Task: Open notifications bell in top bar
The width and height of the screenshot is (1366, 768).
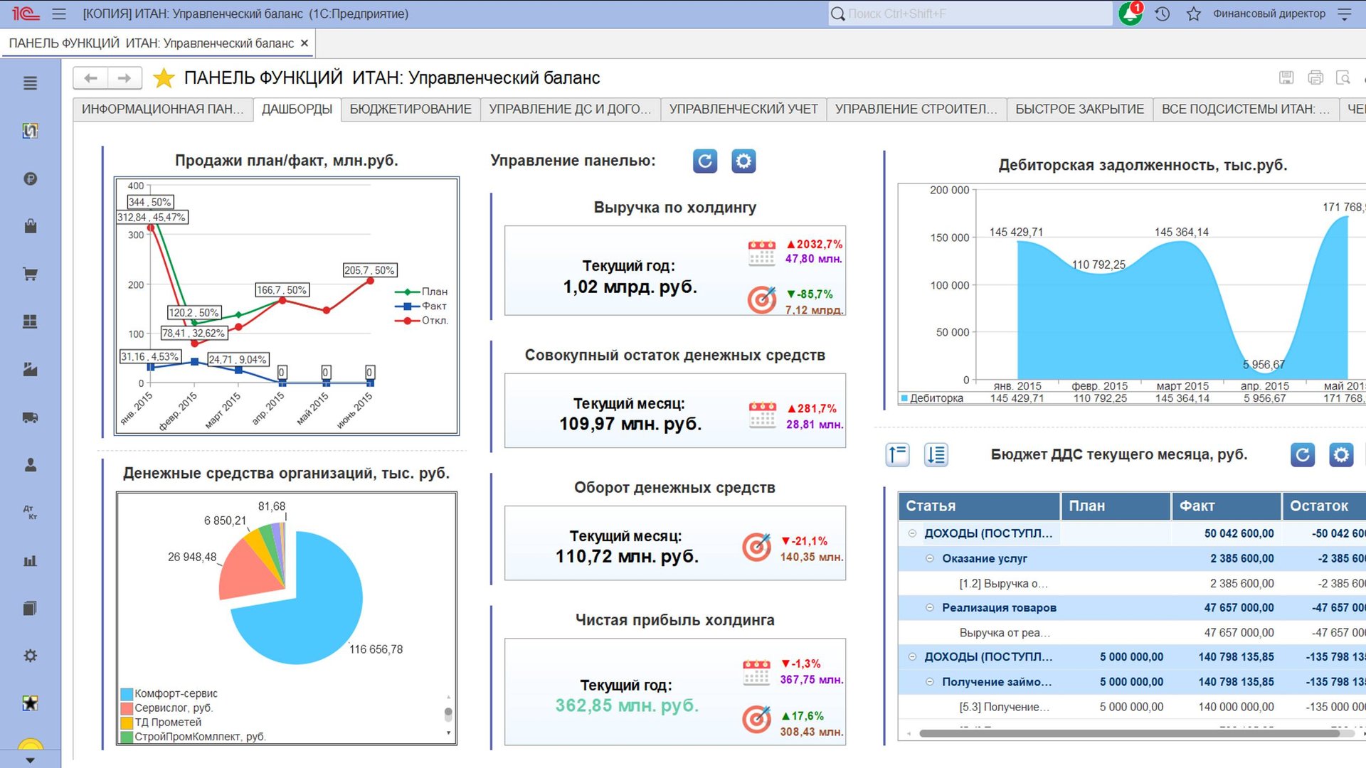Action: (1130, 14)
